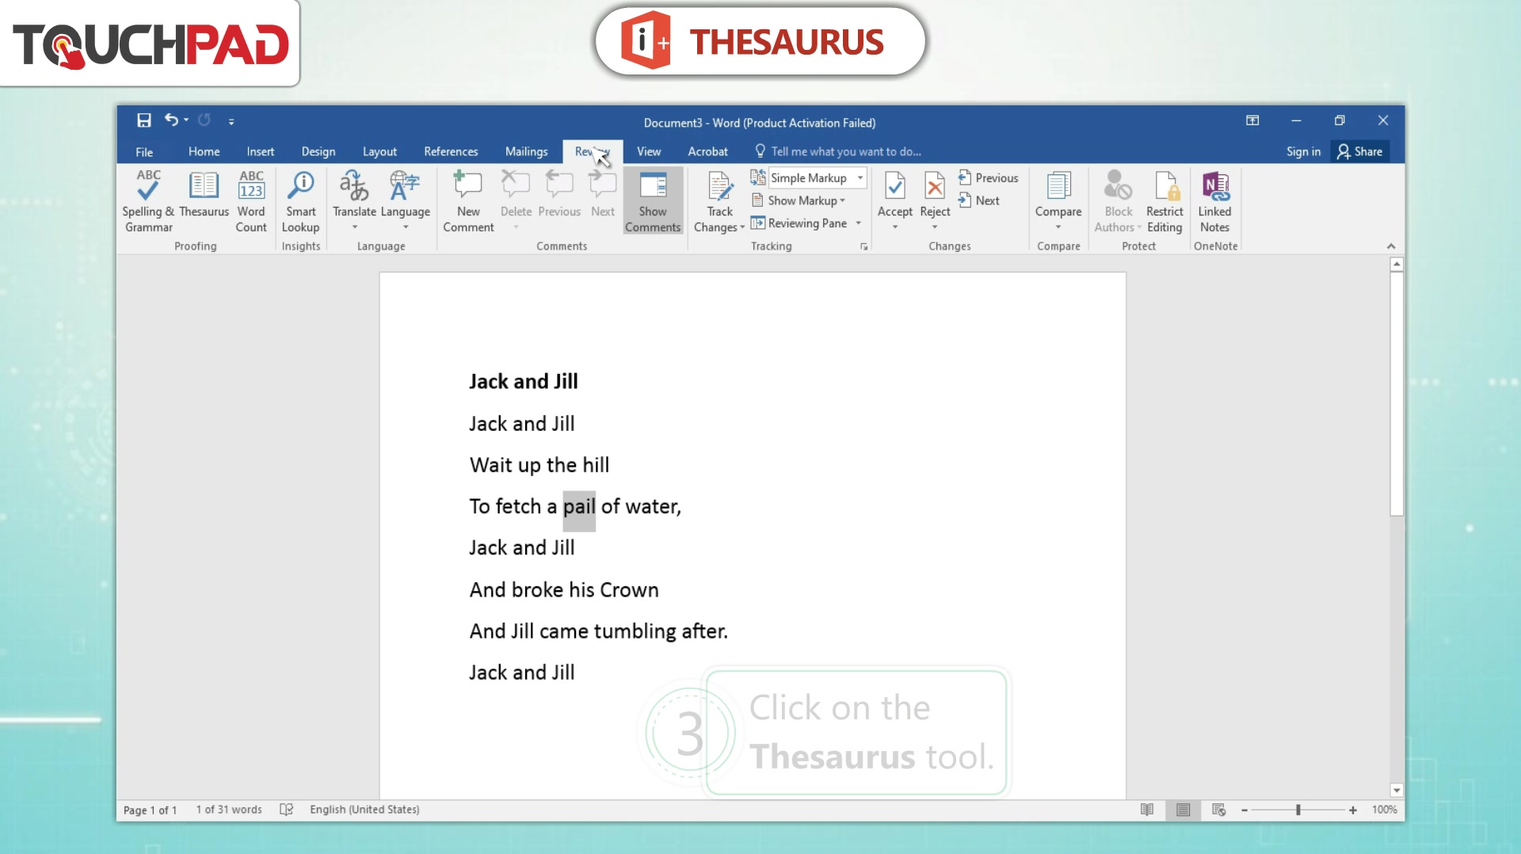Switch to the Home tab
The image size is (1521, 854).
tap(204, 151)
